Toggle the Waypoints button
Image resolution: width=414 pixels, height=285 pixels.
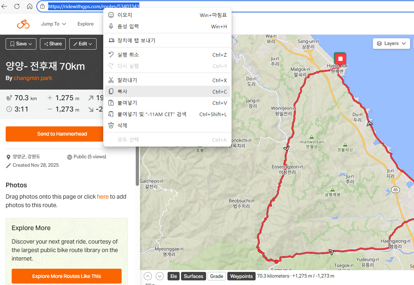click(241, 276)
